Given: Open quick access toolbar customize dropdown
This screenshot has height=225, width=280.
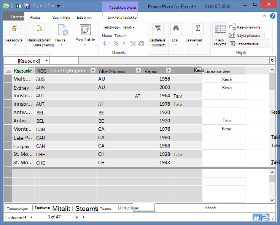Looking at the screenshot, I should coord(58,6).
